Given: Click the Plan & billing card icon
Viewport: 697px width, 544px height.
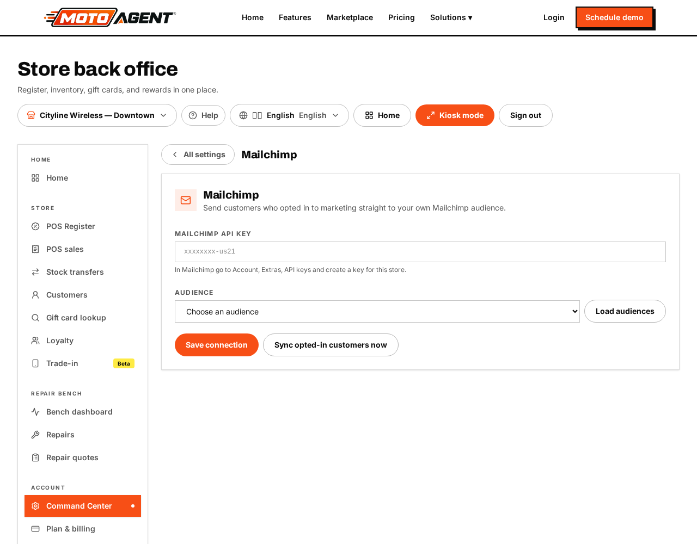Looking at the screenshot, I should click(35, 529).
